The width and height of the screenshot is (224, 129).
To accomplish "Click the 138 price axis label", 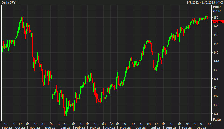I will 216,70.
